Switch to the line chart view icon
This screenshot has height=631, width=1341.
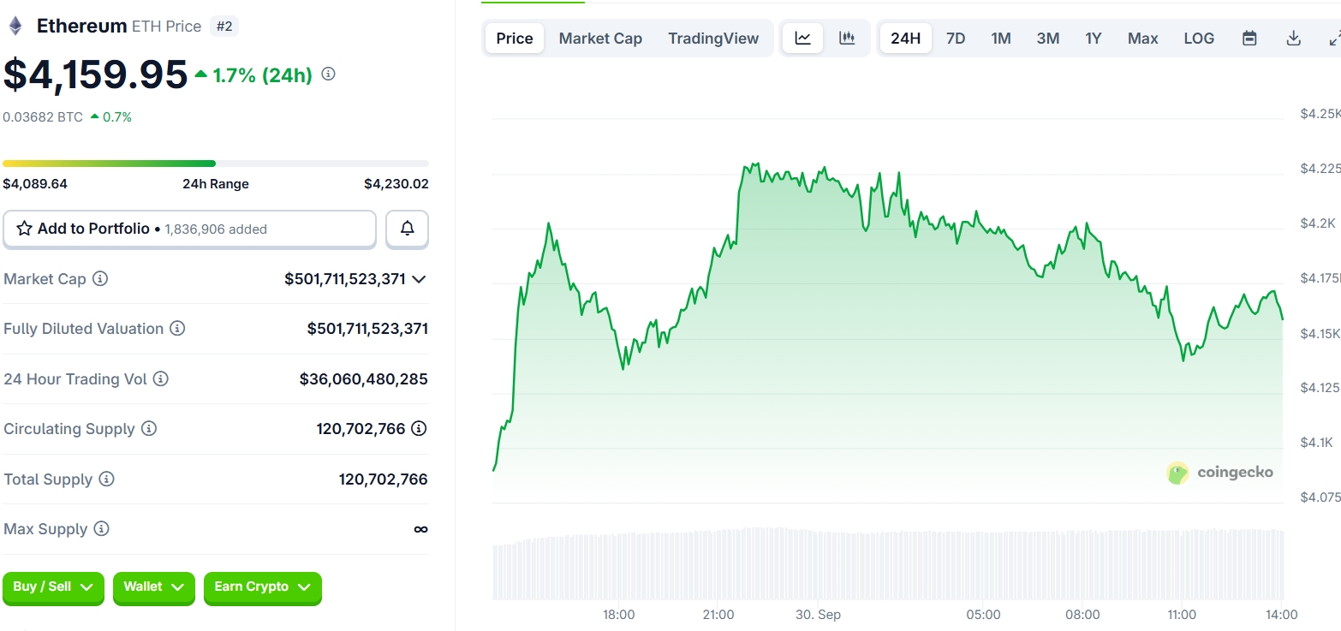[x=802, y=39]
